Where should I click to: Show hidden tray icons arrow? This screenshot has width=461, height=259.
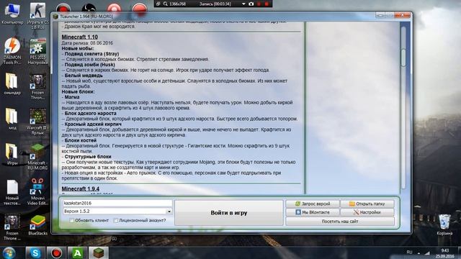(x=419, y=253)
